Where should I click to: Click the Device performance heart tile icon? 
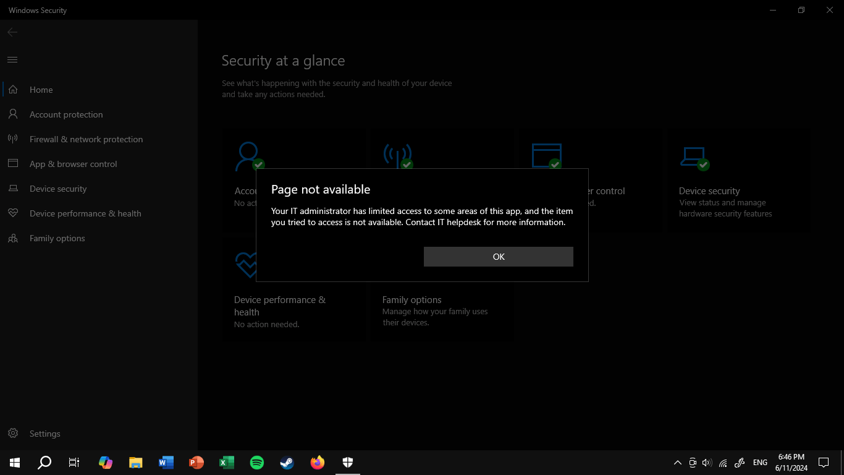(245, 265)
